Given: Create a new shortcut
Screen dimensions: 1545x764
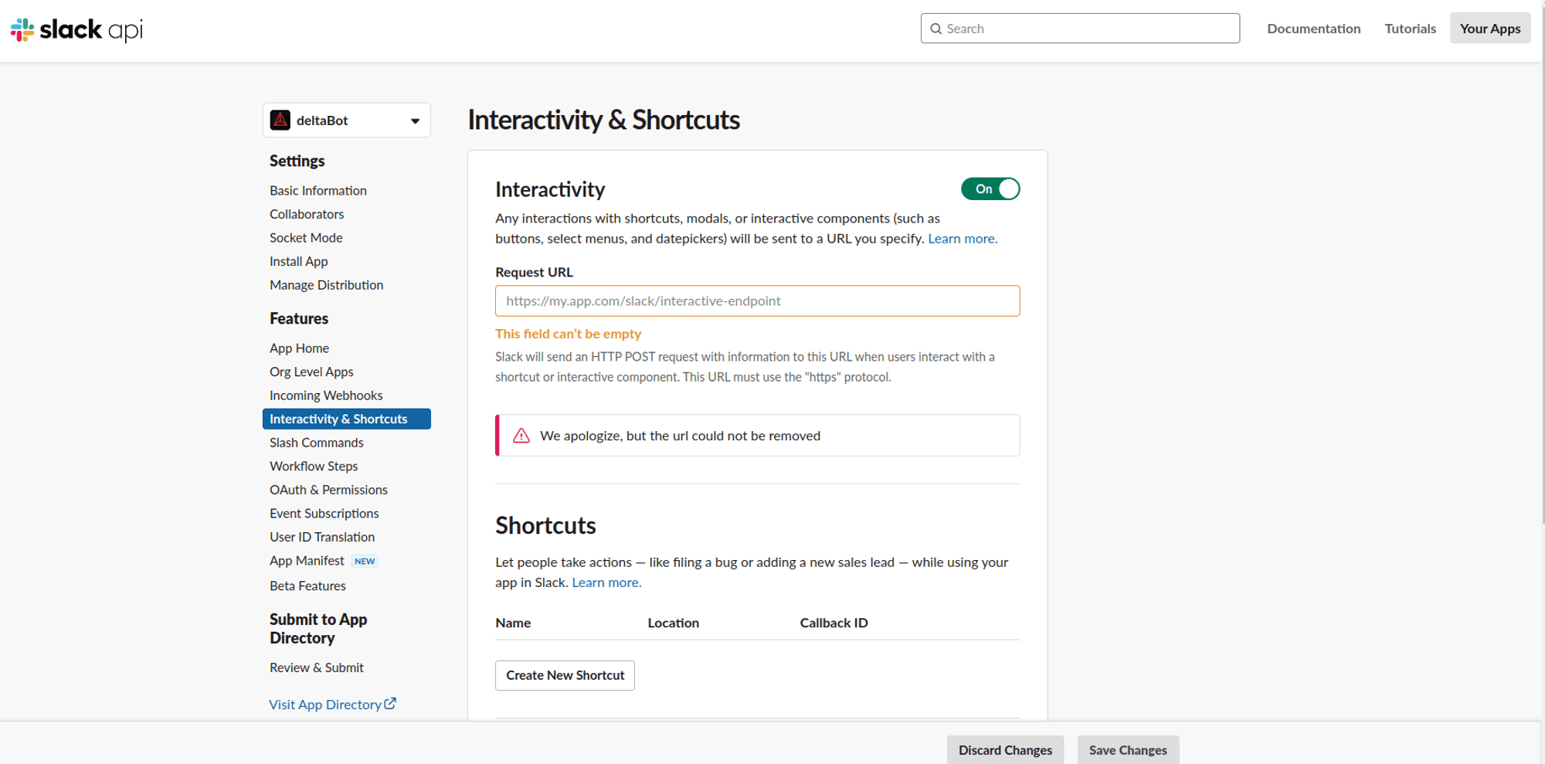Looking at the screenshot, I should [x=565, y=675].
